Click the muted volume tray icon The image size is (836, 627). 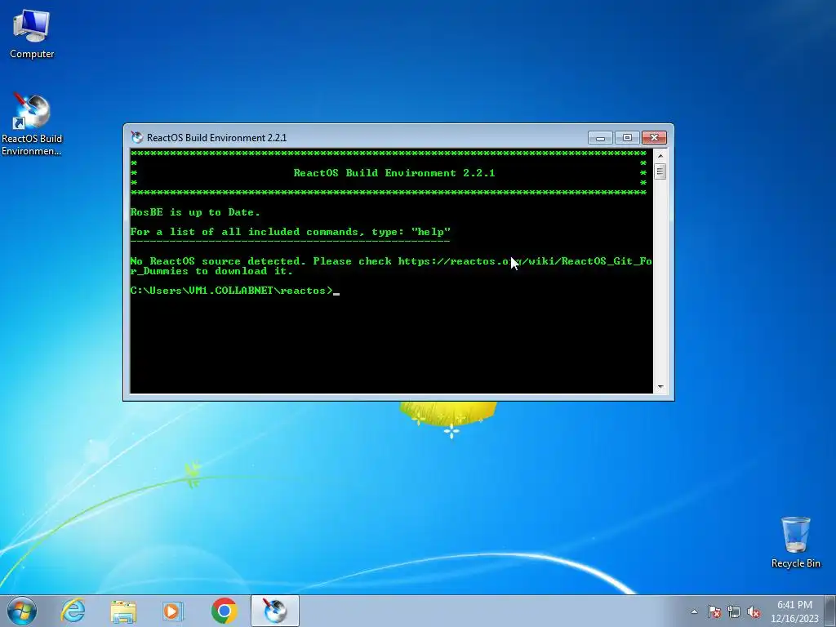tap(754, 611)
